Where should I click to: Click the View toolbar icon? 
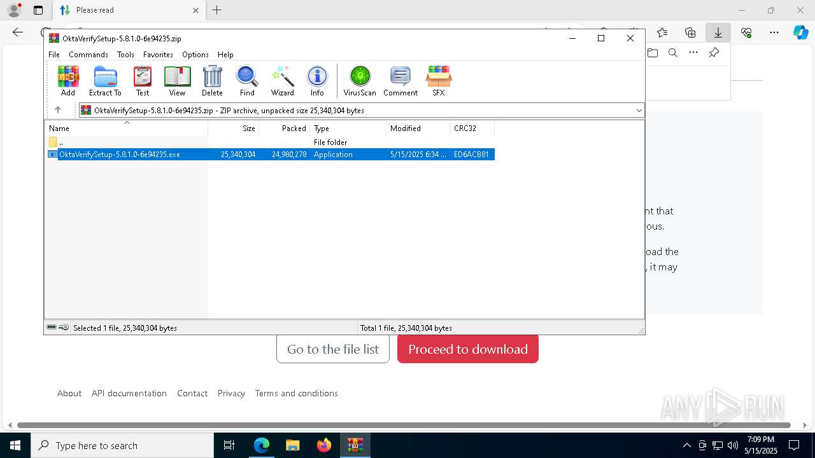[177, 81]
